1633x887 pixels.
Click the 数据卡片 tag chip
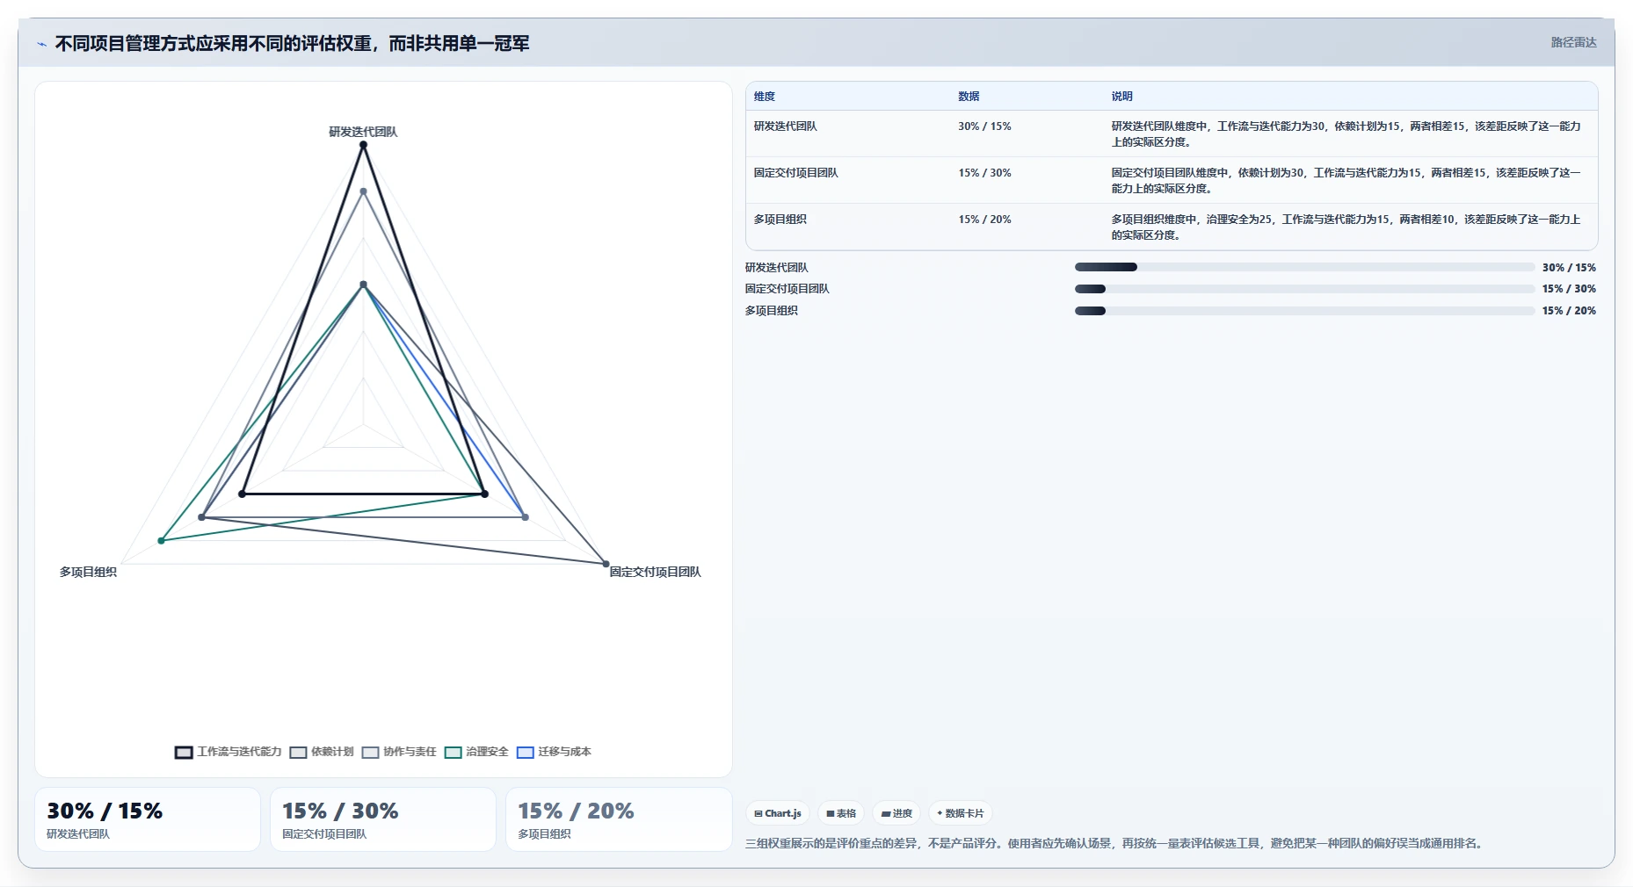point(961,813)
